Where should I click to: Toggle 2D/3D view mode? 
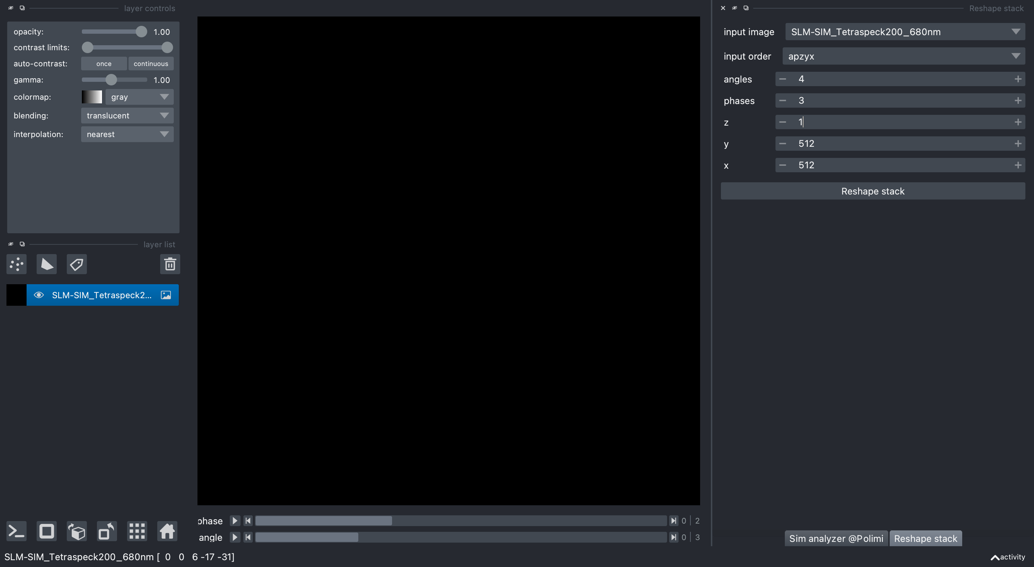pos(47,531)
